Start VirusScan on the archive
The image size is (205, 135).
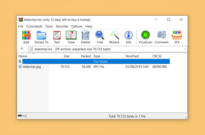pyautogui.click(x=145, y=37)
